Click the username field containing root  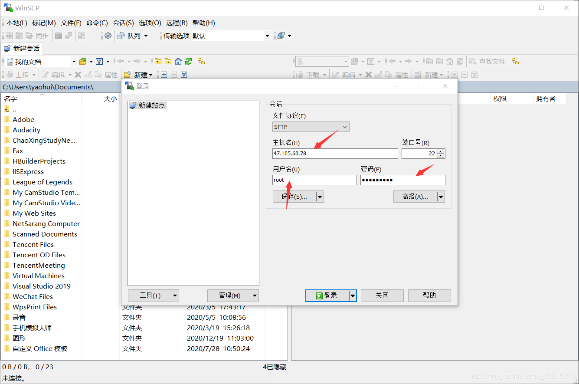point(314,180)
